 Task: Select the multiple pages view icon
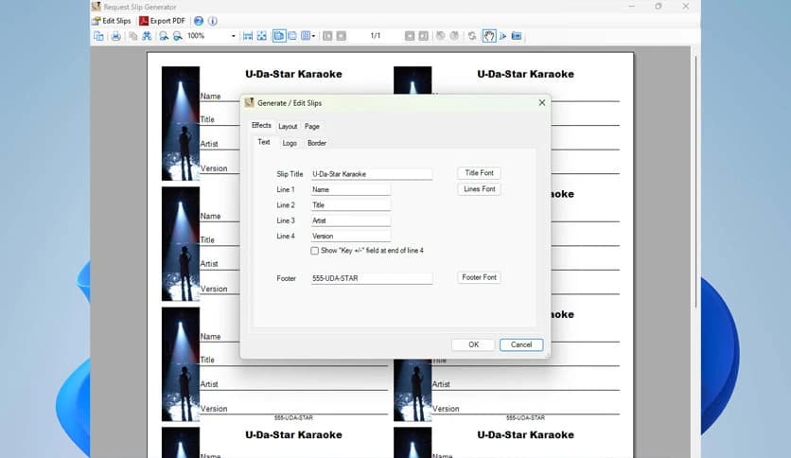[x=306, y=36]
